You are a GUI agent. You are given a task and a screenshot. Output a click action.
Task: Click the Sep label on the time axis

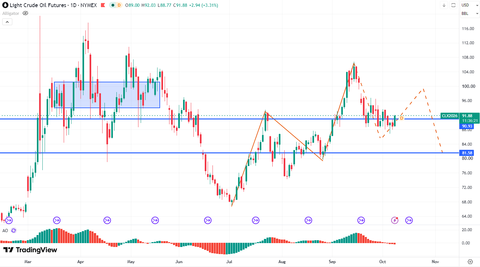point(332,262)
